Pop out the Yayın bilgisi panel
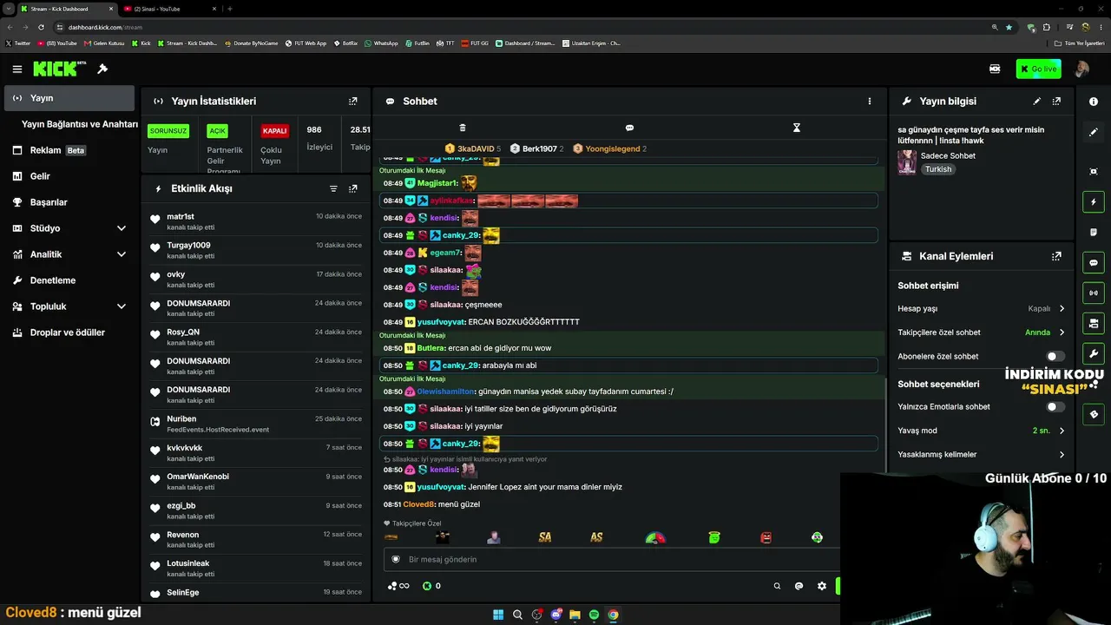 1056,102
